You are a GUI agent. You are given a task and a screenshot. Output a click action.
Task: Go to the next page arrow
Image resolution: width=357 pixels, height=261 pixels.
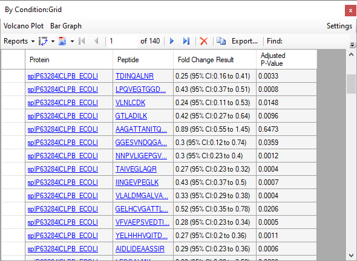tap(172, 41)
